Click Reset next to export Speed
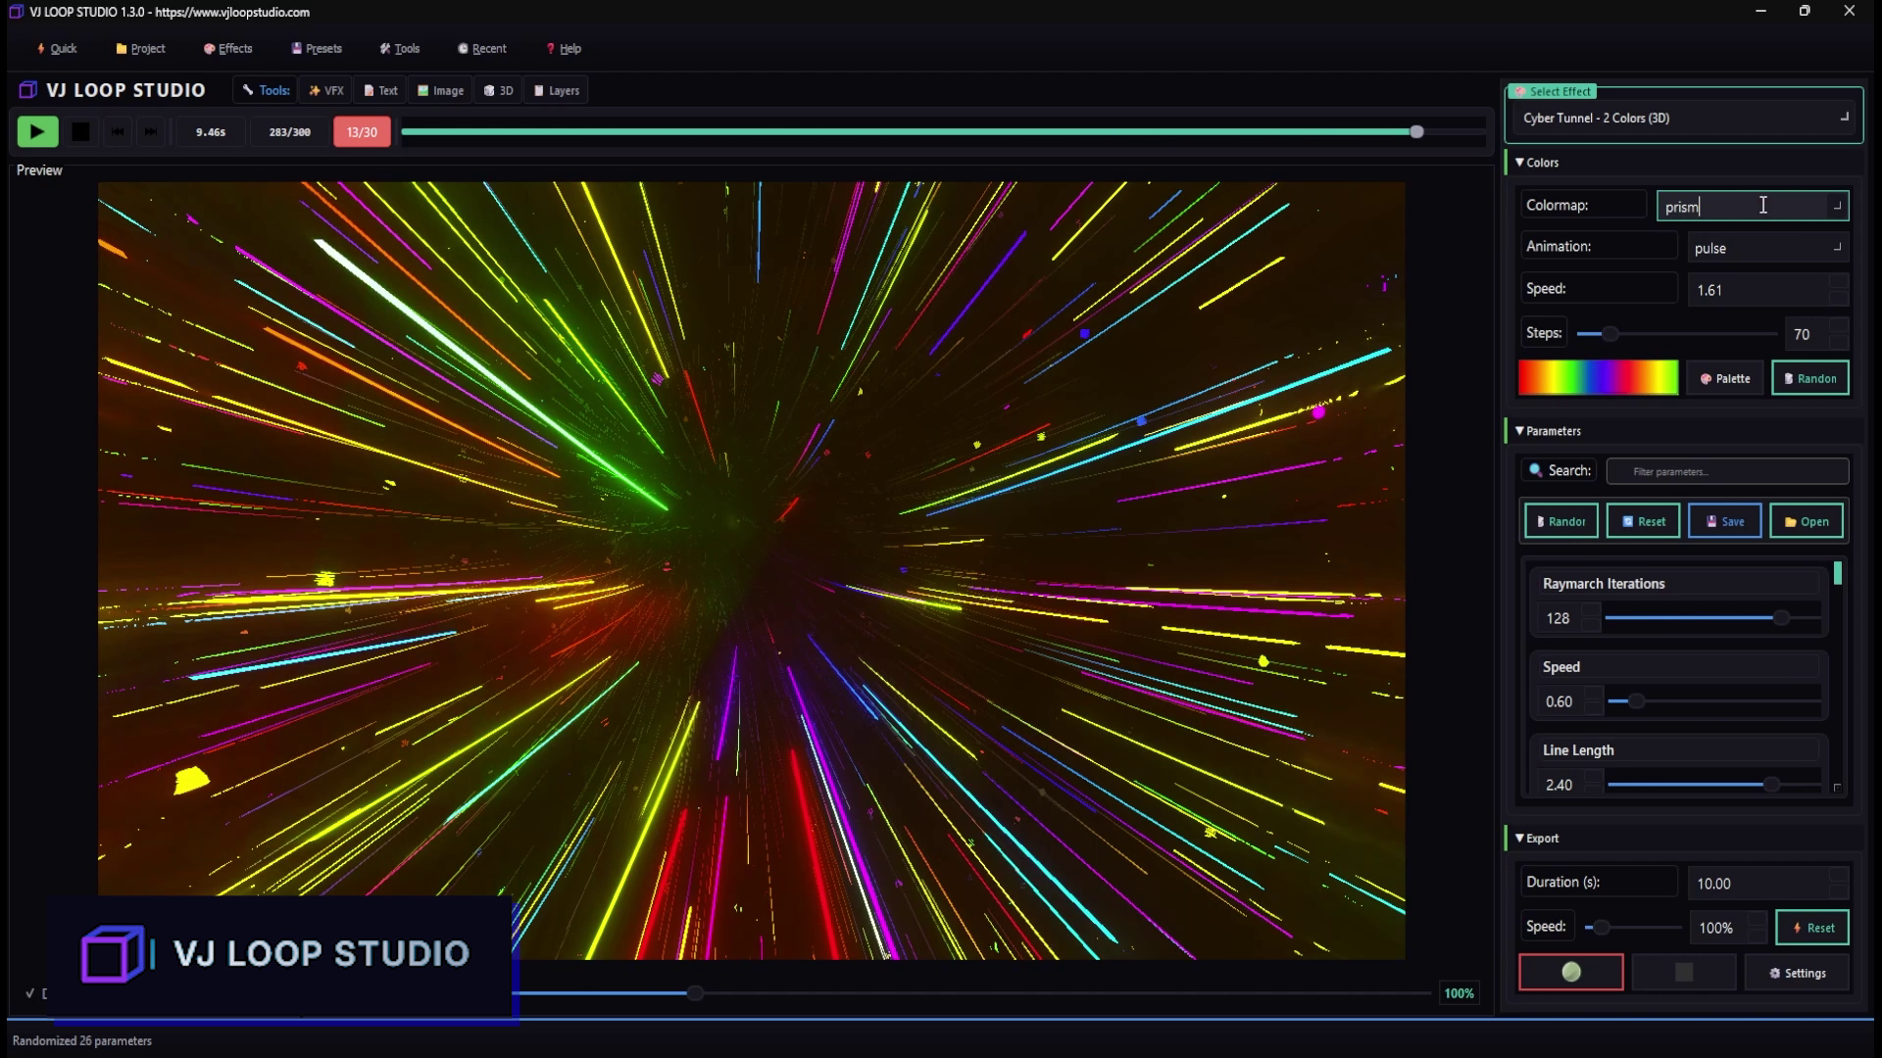1882x1058 pixels. tap(1812, 927)
